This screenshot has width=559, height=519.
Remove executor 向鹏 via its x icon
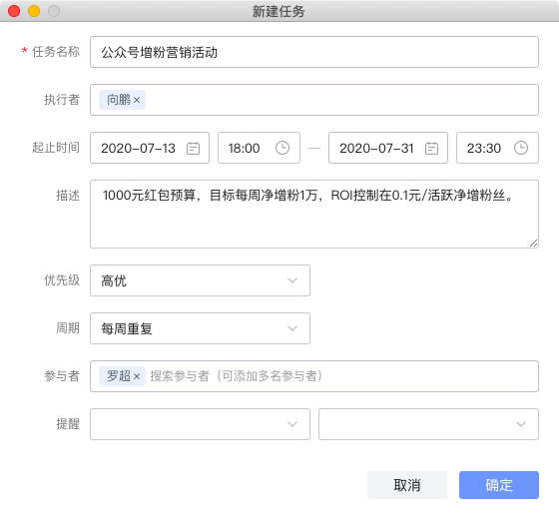click(x=137, y=101)
